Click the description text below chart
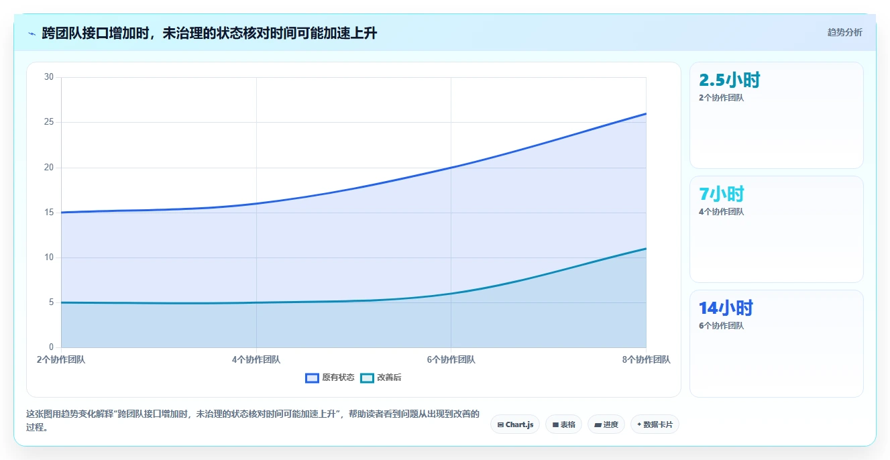Image resolution: width=890 pixels, height=460 pixels. click(253, 420)
